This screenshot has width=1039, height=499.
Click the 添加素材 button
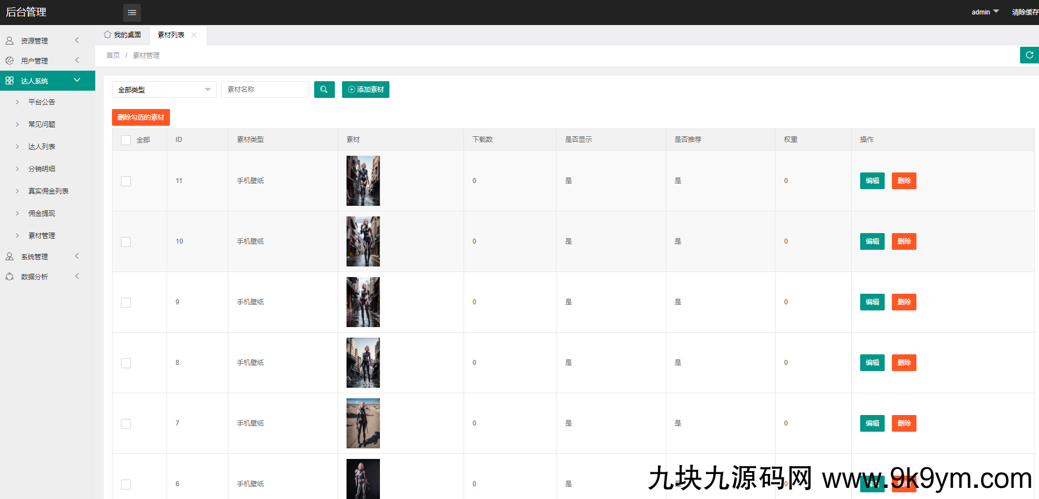click(365, 90)
